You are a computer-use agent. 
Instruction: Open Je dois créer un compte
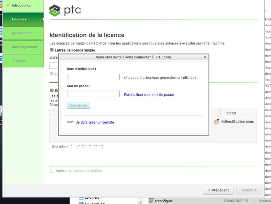[x=95, y=122]
